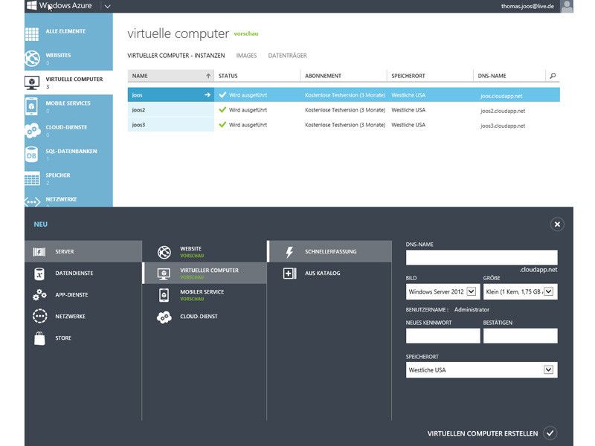Sort by the Name column arrow
The height and width of the screenshot is (446, 595).
[x=208, y=76]
